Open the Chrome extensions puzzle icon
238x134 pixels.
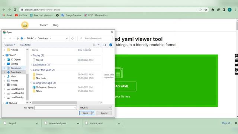coord(213,10)
